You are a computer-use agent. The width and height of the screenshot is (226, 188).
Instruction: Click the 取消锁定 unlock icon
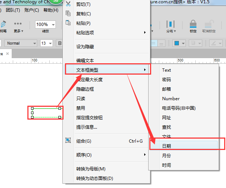[x=209, y=24]
